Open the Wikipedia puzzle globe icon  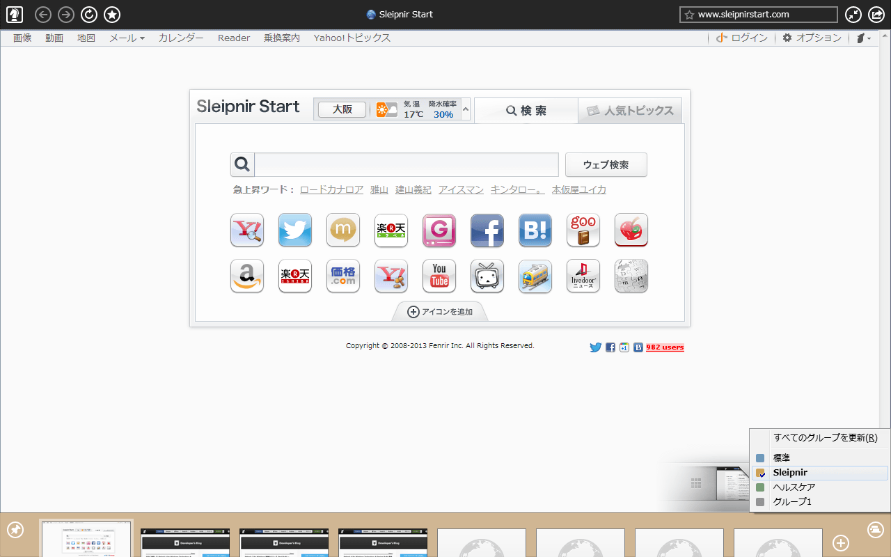(x=631, y=276)
